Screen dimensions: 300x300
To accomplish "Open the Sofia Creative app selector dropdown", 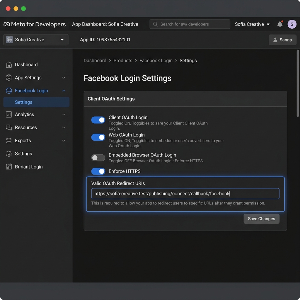I will click(36, 40).
